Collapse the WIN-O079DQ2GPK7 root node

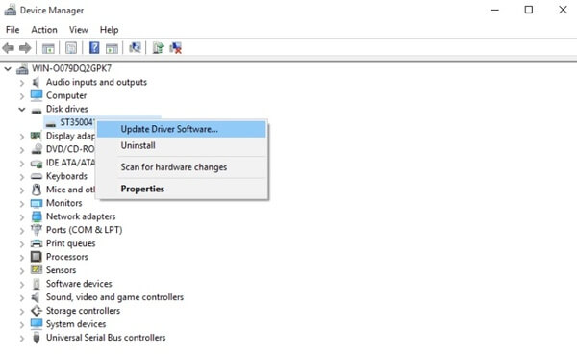point(8,68)
